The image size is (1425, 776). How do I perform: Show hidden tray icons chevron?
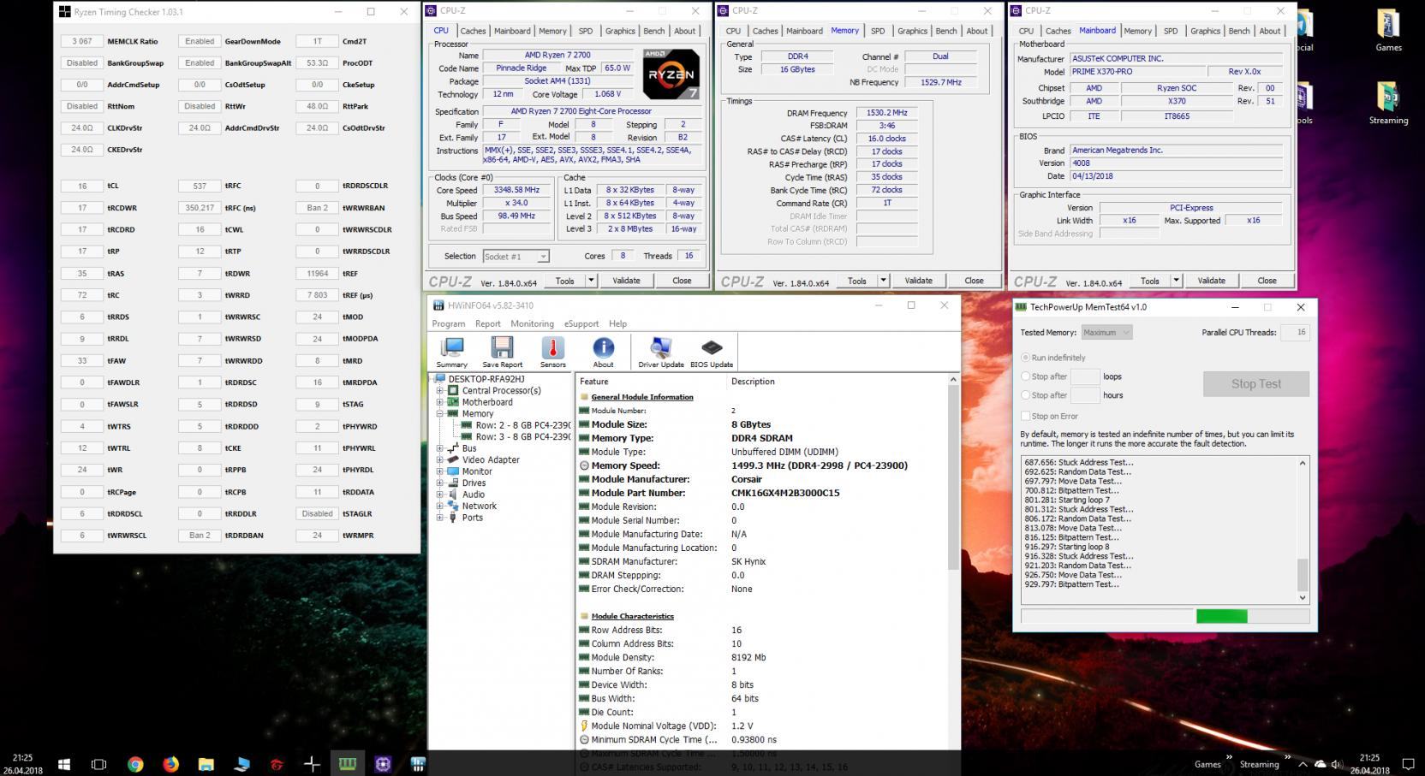(x=1303, y=764)
